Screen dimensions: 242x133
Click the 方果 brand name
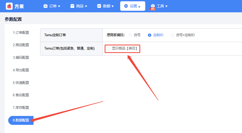pos(19,7)
